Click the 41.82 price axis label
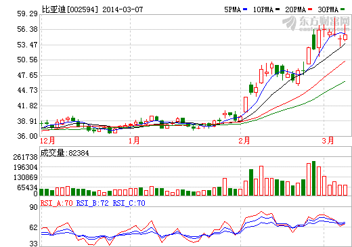 click(27, 106)
